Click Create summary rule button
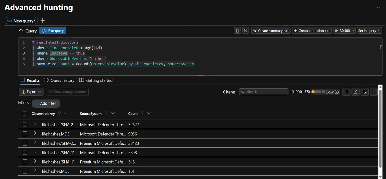The image size is (386, 179). (271, 31)
